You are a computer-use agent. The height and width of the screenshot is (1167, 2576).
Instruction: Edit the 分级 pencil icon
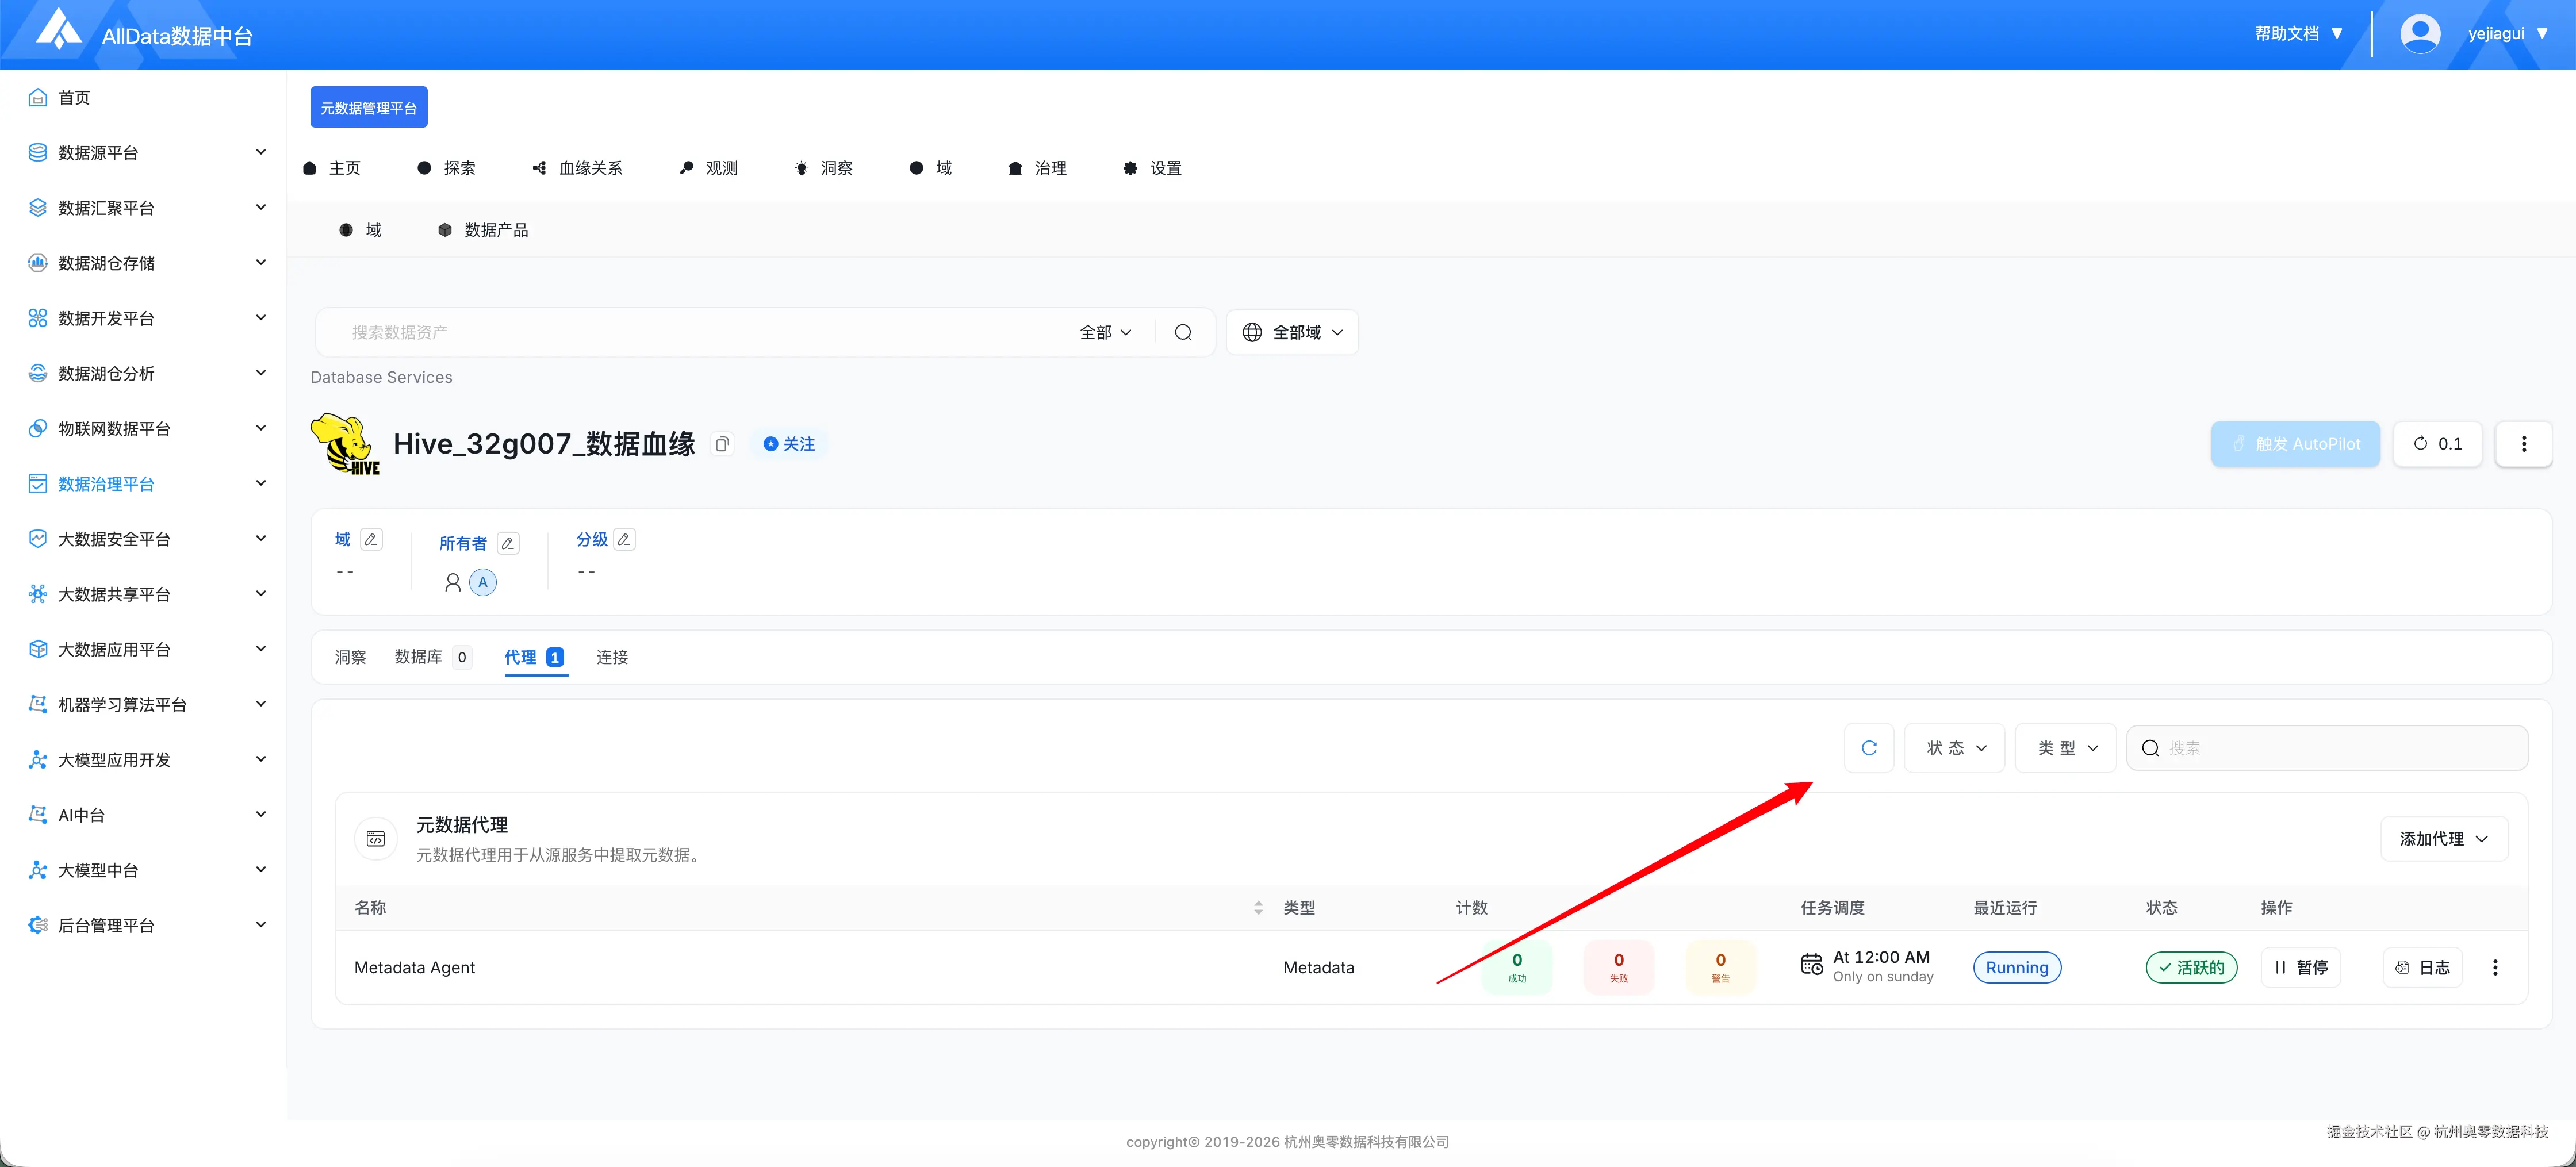coord(624,539)
